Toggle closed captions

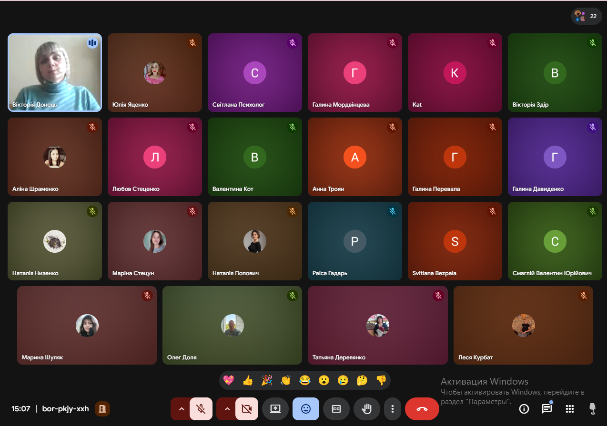click(336, 409)
